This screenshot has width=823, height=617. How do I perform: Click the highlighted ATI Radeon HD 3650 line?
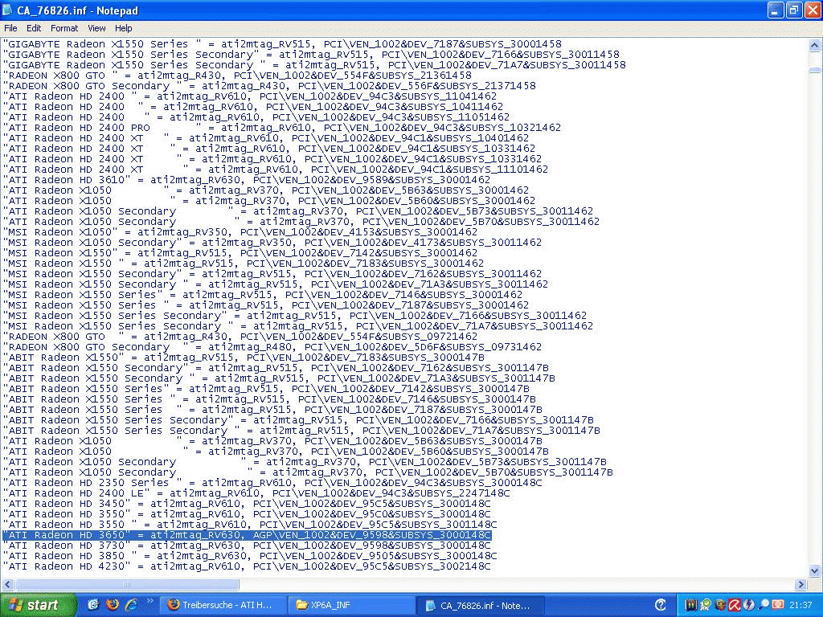[x=248, y=535]
